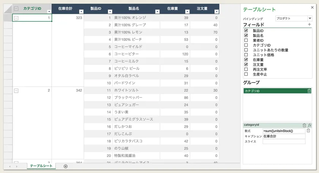The width and height of the screenshot is (319, 173).
Task: Check the ユニット価格 field checkbox
Action: 246,55
